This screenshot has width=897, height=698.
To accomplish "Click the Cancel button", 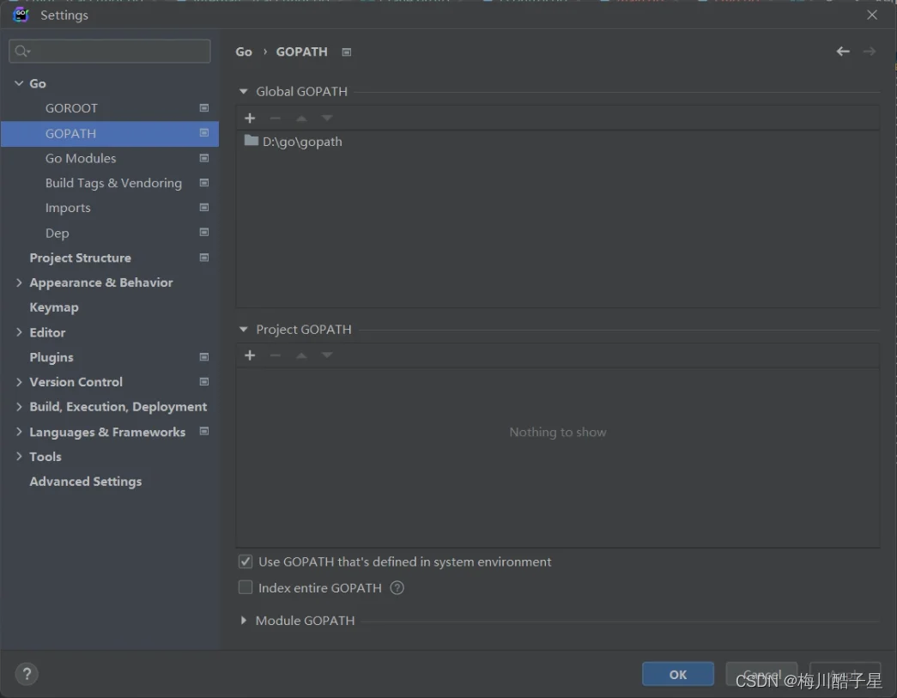I will click(761, 674).
